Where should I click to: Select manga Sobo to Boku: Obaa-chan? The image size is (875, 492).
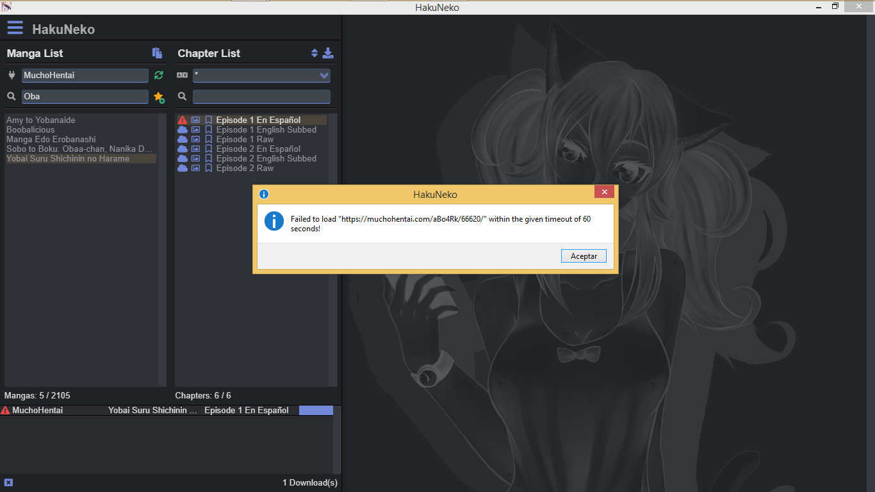tap(79, 149)
